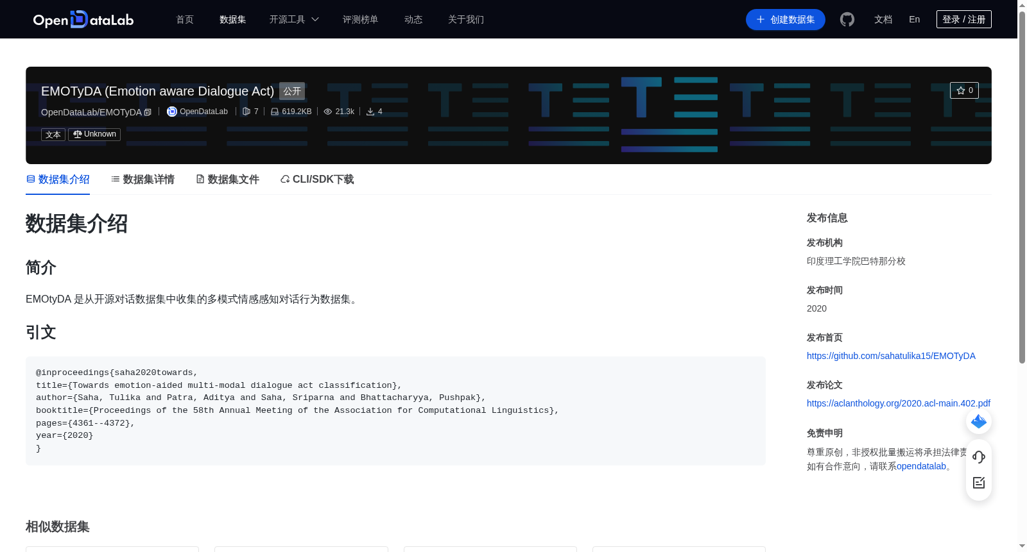This screenshot has height=552, width=1027.
Task: Switch language to En
Action: click(915, 19)
